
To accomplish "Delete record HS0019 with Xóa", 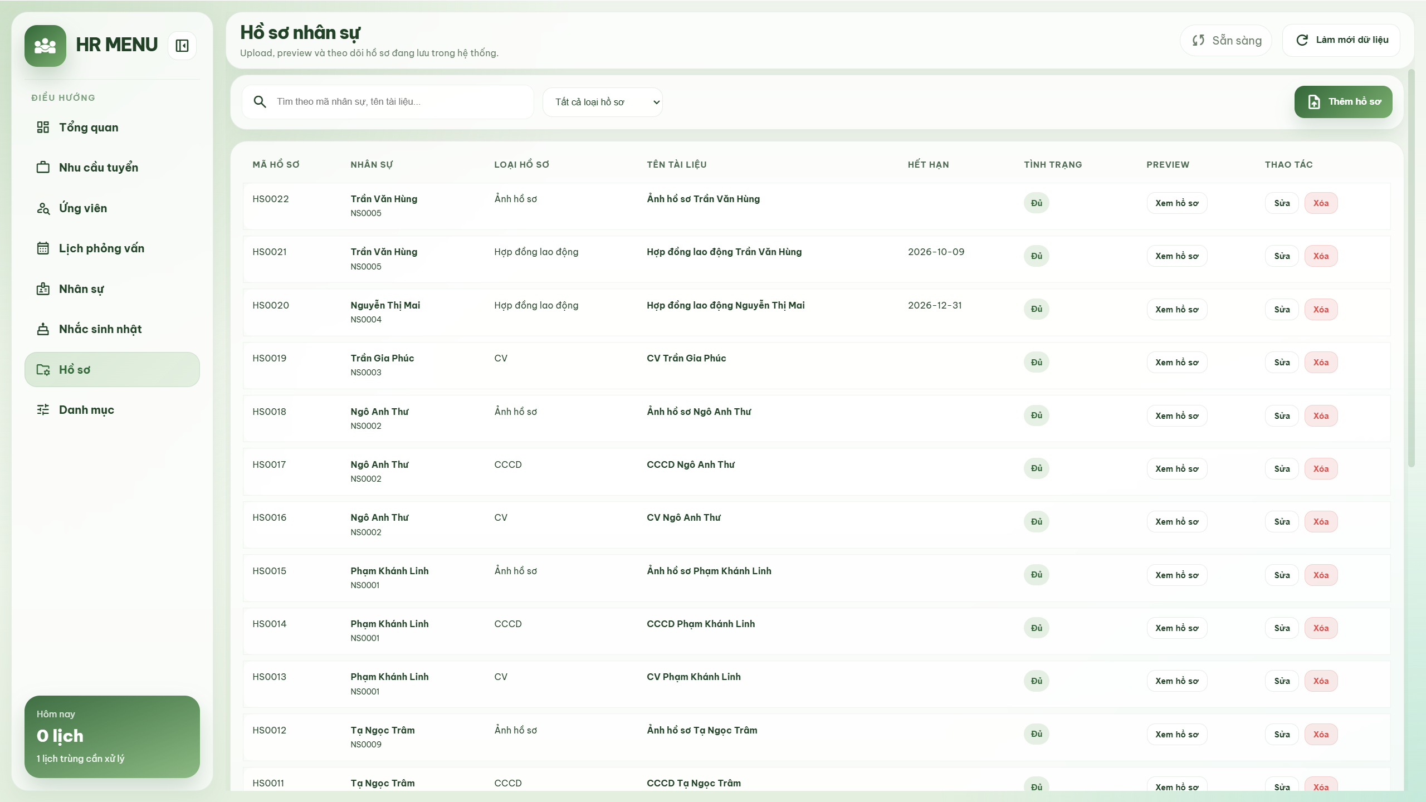I will coord(1321,362).
